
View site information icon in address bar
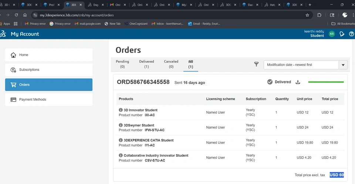coord(35,15)
